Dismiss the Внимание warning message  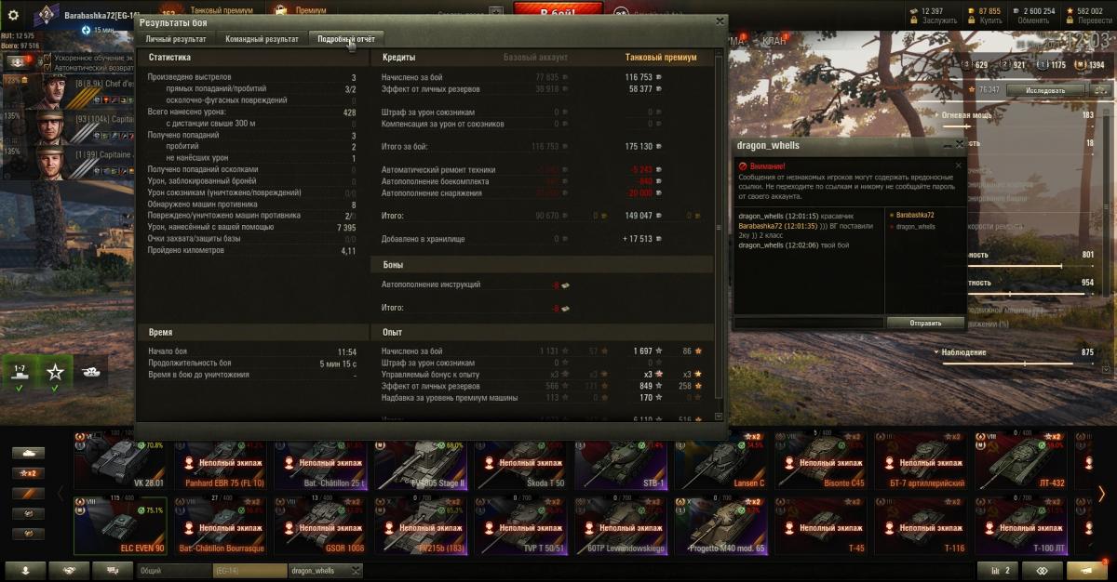[959, 165]
